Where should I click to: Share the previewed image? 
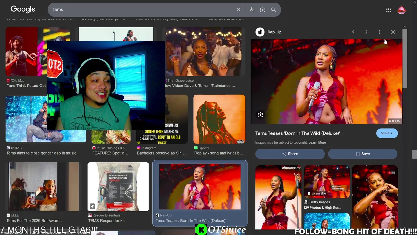click(290, 154)
